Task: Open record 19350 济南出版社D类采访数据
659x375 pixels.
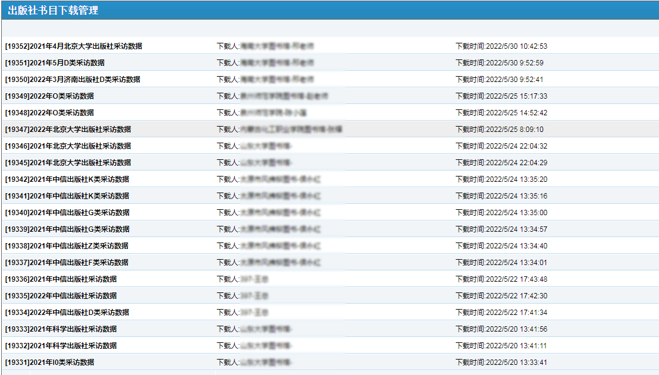Action: (x=72, y=80)
